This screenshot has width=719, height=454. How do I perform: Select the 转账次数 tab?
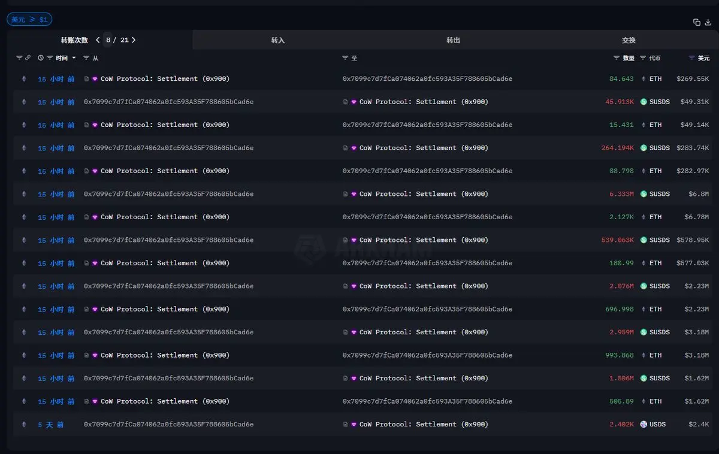[74, 40]
